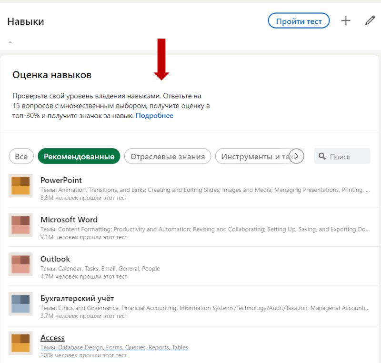Screen dimensions: 381x363
Task: Click the plus icon to add a skill
Action: tap(346, 20)
